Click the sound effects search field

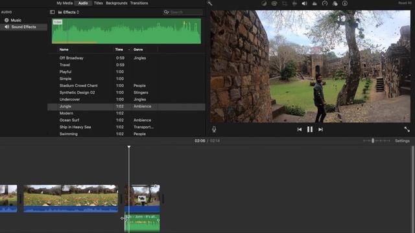tap(183, 12)
